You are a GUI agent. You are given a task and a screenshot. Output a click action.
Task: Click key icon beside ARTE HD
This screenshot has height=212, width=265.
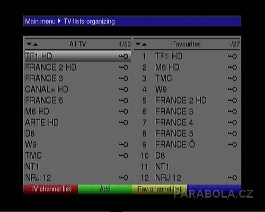point(123,122)
